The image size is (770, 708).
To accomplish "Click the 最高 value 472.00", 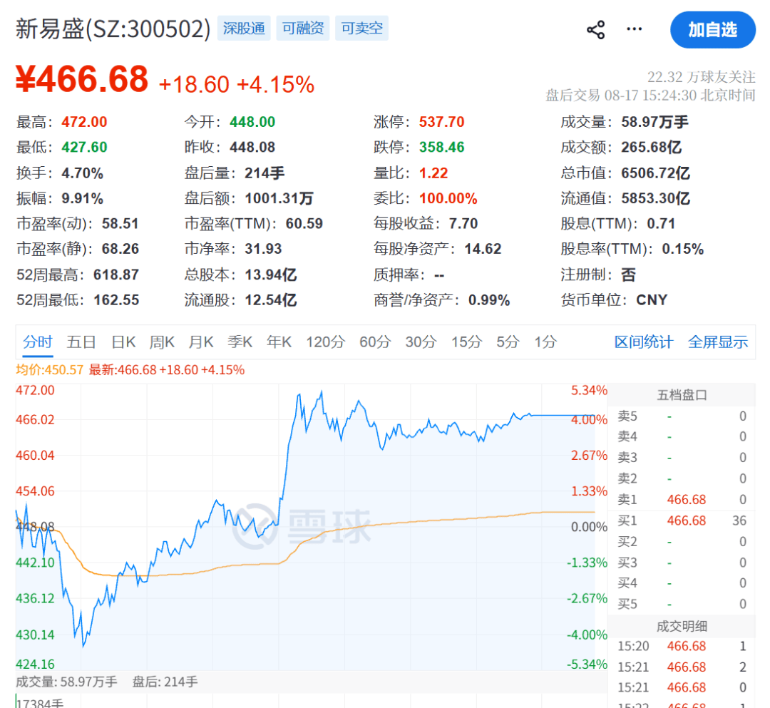I will [x=84, y=122].
